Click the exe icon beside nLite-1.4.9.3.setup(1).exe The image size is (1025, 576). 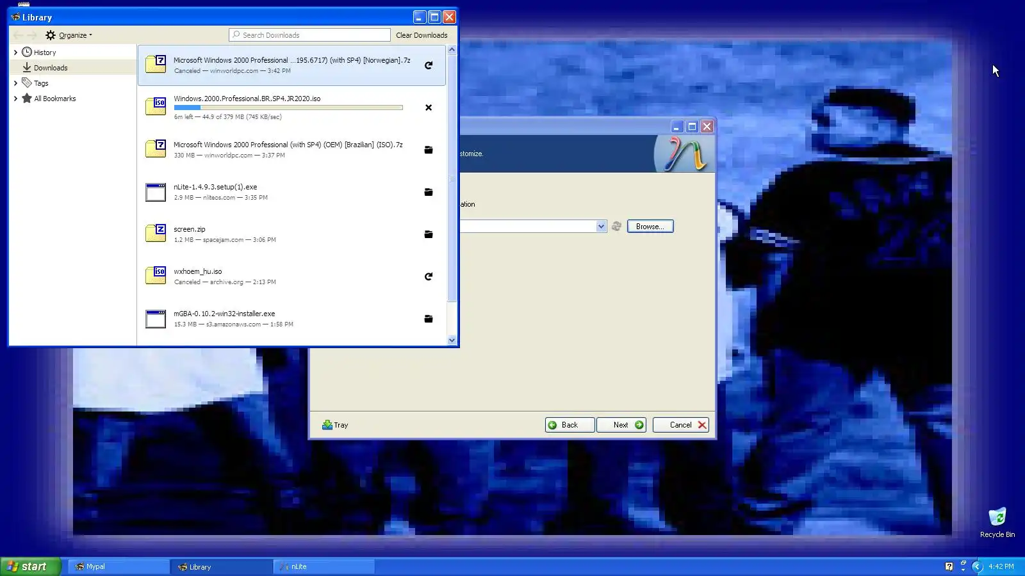click(x=156, y=192)
